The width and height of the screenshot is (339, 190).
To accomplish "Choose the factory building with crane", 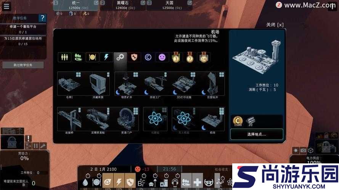I will [x=155, y=84].
